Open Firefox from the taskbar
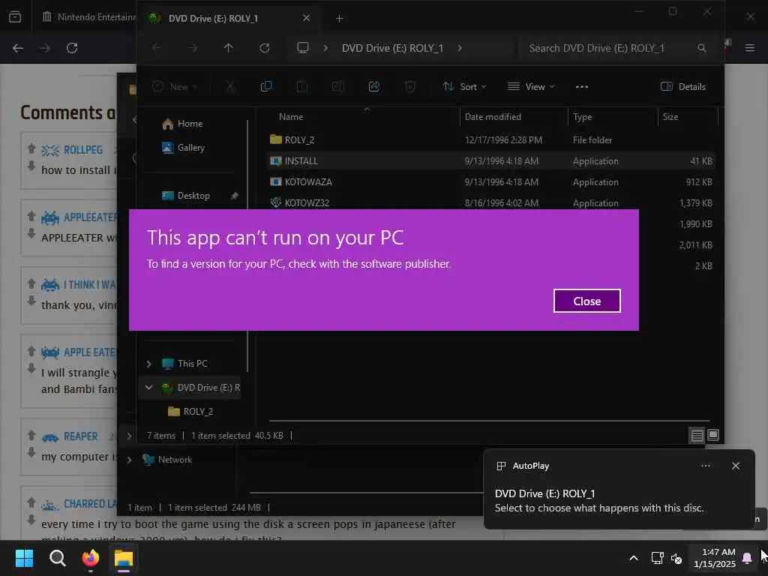 point(91,558)
